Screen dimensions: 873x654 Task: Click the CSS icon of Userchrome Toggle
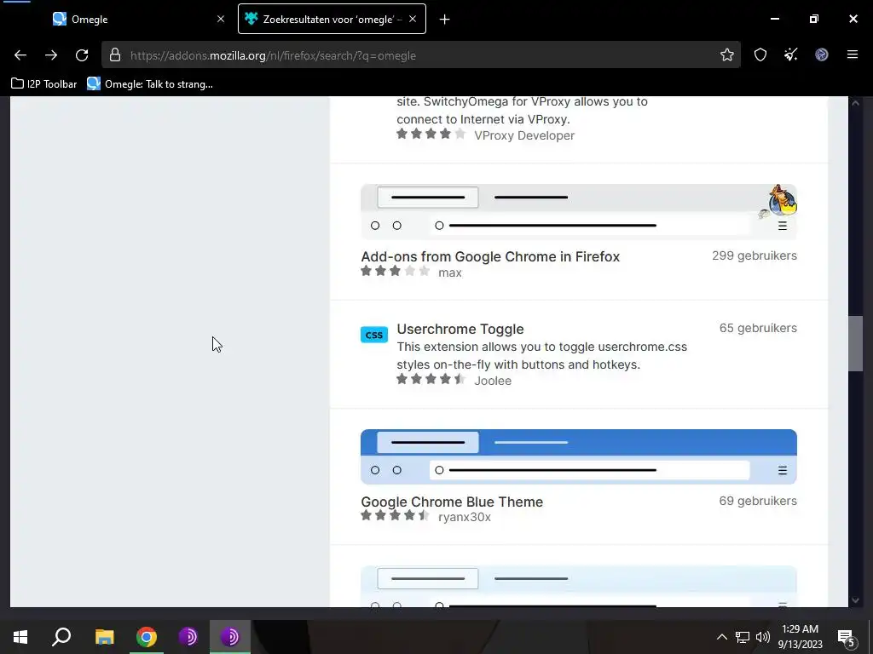click(x=374, y=335)
